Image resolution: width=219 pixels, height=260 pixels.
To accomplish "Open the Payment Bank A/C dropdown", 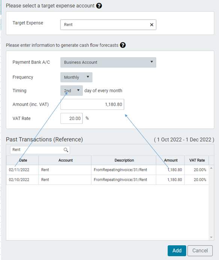I will (108, 62).
